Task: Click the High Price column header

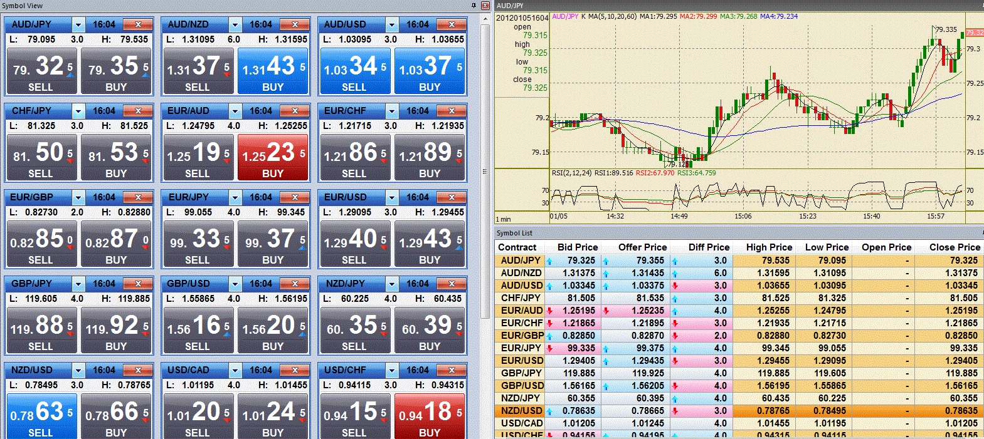Action: [769, 247]
